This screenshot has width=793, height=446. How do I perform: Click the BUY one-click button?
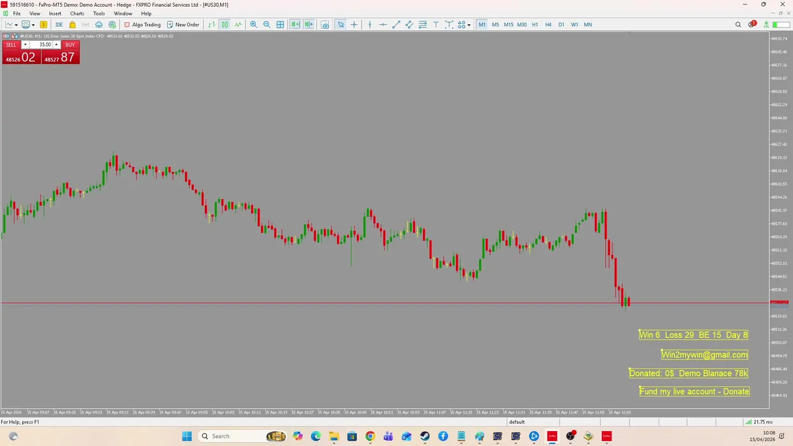coord(70,45)
